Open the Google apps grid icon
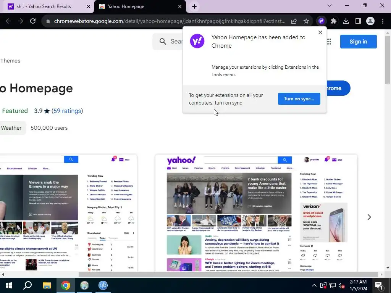This screenshot has height=293, width=391. (329, 42)
